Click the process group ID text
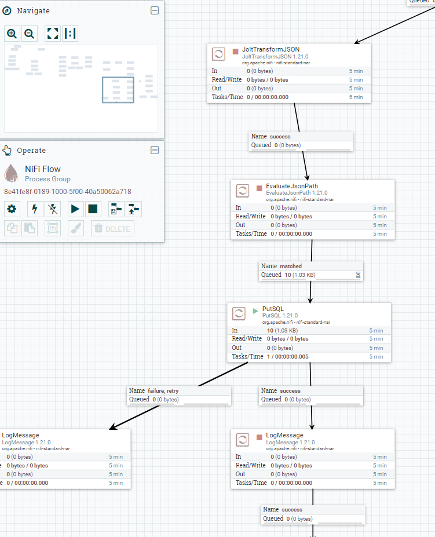435x537 pixels. (x=67, y=191)
